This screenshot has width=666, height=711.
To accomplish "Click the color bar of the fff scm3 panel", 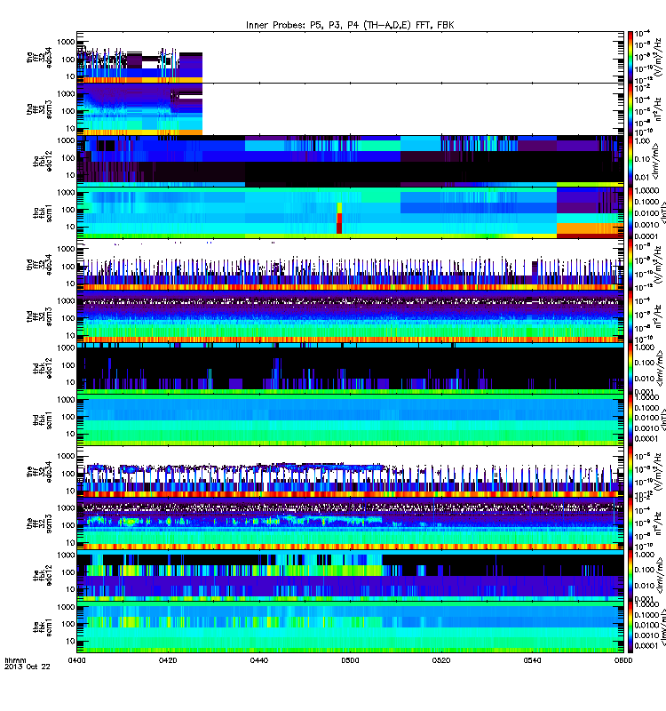I will coord(630,523).
